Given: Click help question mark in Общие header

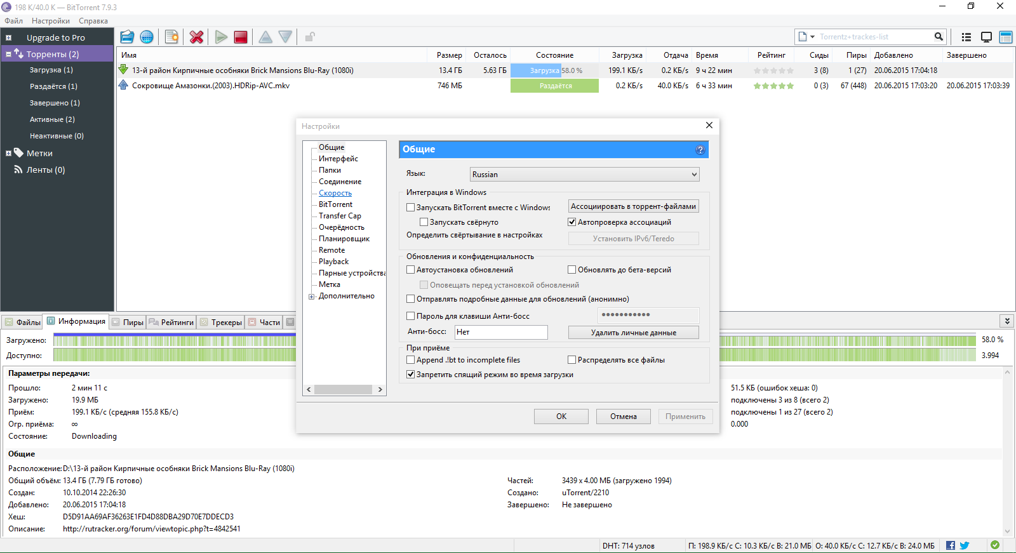Looking at the screenshot, I should coord(700,150).
